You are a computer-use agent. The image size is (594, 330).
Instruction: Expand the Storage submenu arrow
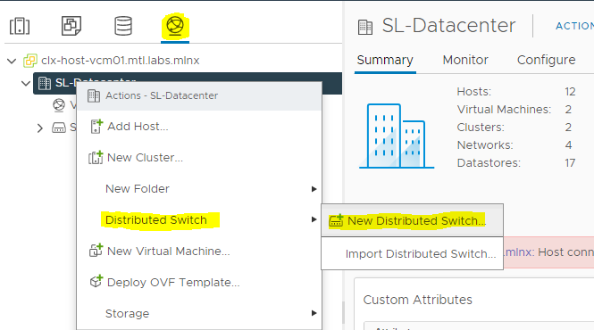pyautogui.click(x=314, y=313)
